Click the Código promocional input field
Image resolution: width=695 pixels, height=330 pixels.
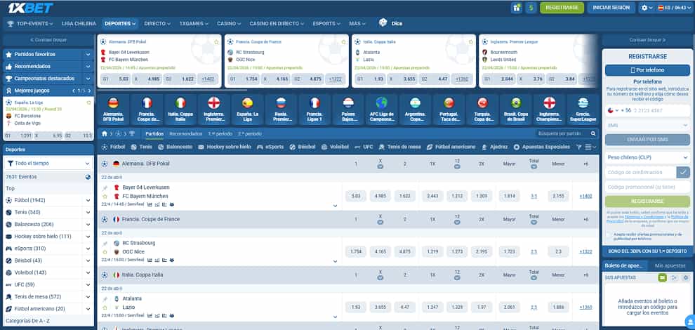647,187
